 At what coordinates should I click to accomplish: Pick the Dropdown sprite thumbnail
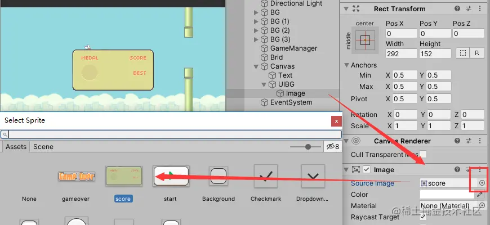[313, 176]
